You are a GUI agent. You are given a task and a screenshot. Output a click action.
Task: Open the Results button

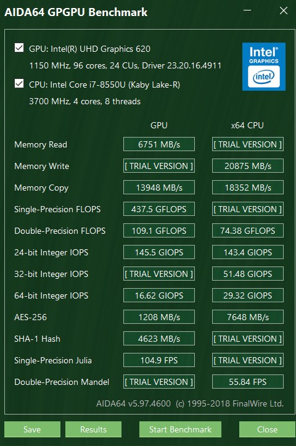pos(93,429)
